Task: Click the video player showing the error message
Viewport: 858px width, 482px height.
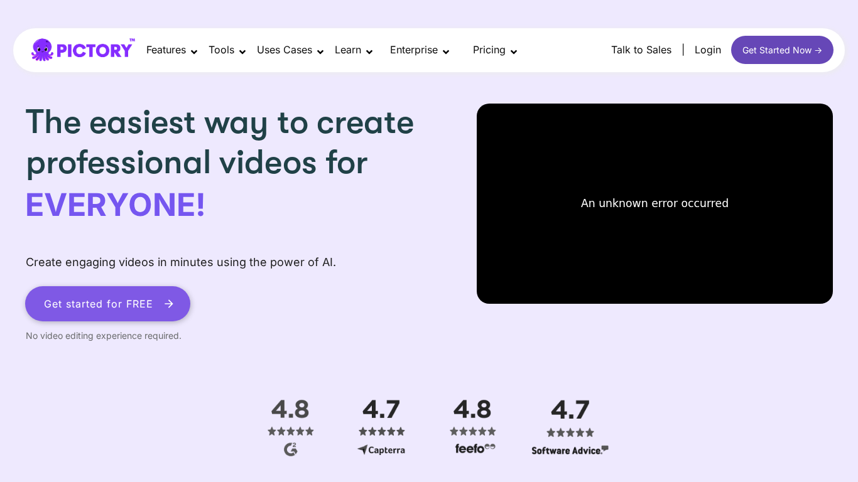Action: pyautogui.click(x=654, y=203)
